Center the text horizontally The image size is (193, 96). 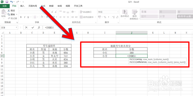(x=64, y=17)
